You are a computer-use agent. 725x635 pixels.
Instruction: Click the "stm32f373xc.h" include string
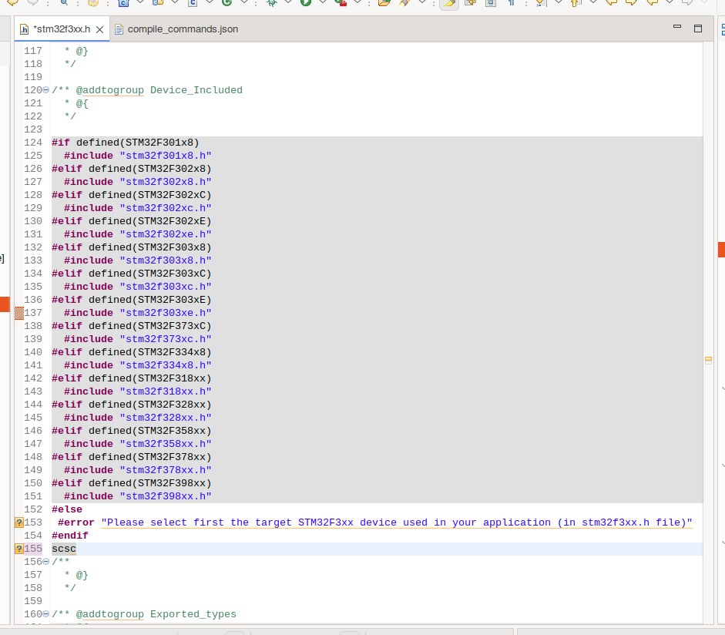point(166,340)
